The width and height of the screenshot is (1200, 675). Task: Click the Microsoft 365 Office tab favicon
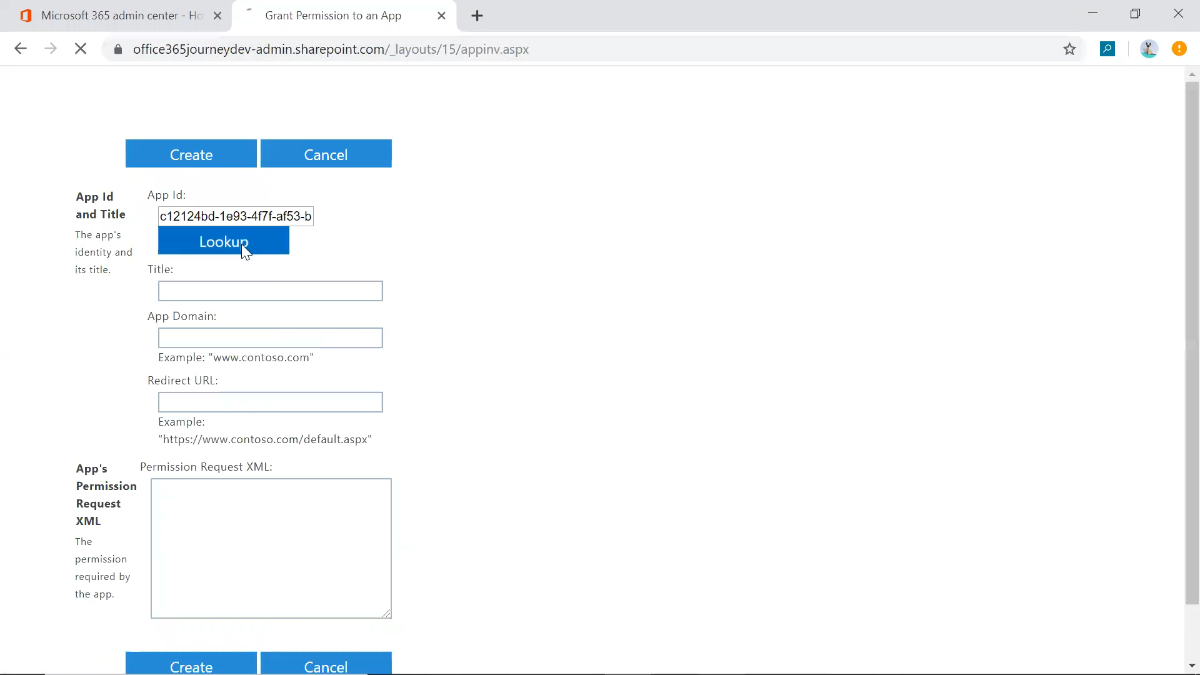[26, 16]
